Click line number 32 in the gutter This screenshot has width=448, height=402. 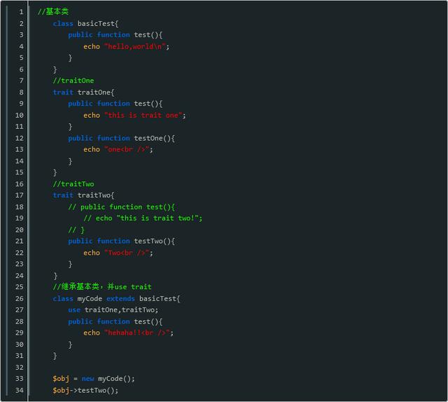pyautogui.click(x=20, y=367)
